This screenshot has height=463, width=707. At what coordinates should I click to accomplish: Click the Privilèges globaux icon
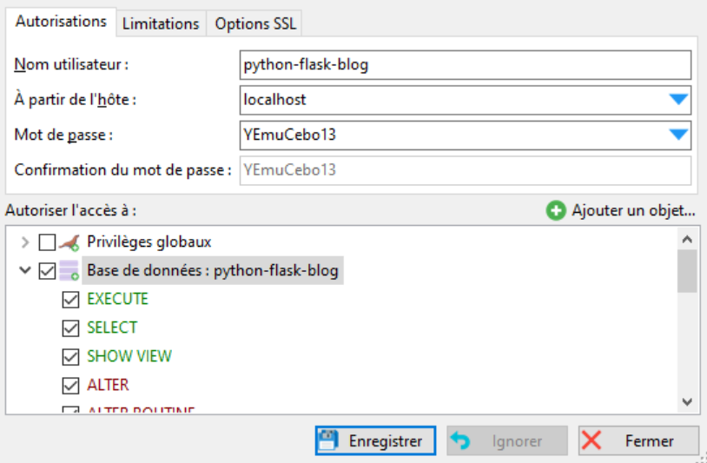[70, 242]
